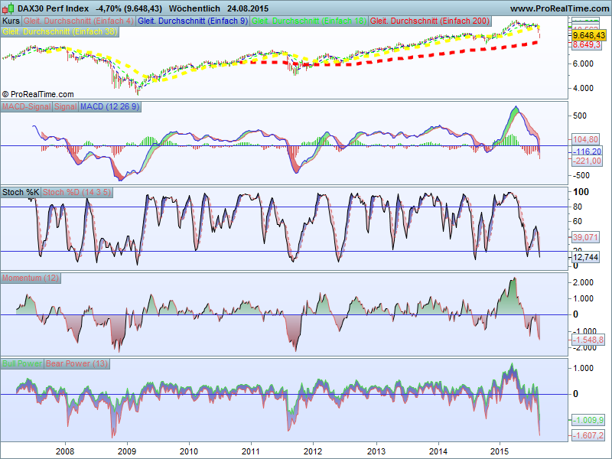Click the 80 level on Stochastic axis
Image resolution: width=612 pixels, height=459 pixels.
click(x=578, y=207)
